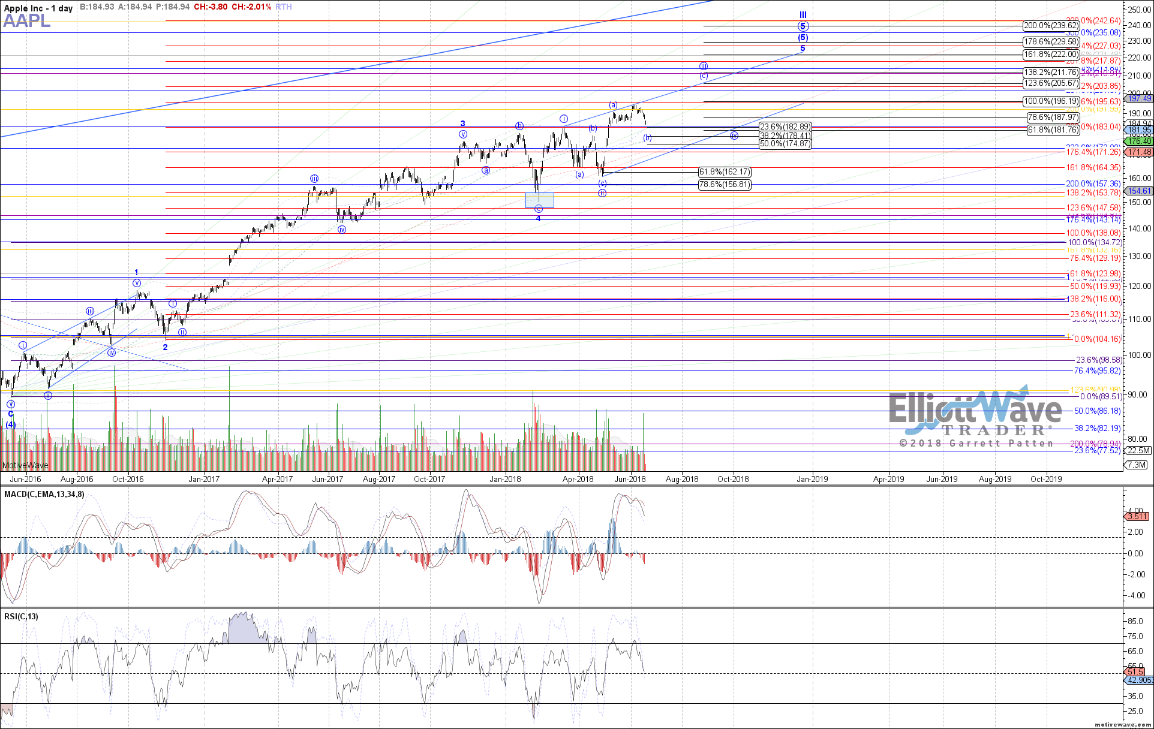Select the "61.8%(162.17)" retracement label
The image size is (1154, 729).
[725, 172]
